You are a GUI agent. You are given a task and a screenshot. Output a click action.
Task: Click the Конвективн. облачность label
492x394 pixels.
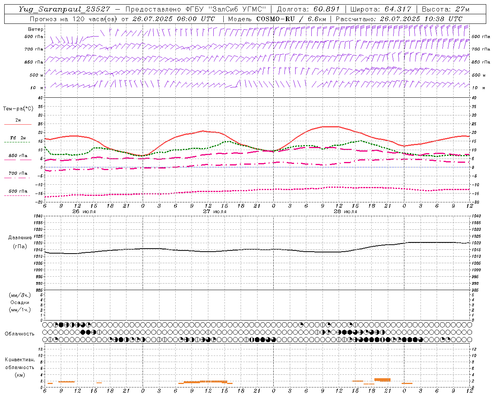point(20,363)
